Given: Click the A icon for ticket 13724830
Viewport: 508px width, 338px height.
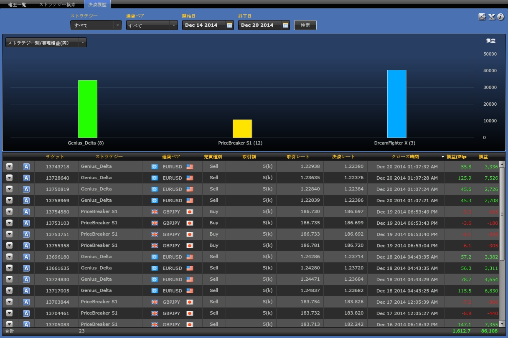Looking at the screenshot, I should coord(26,280).
